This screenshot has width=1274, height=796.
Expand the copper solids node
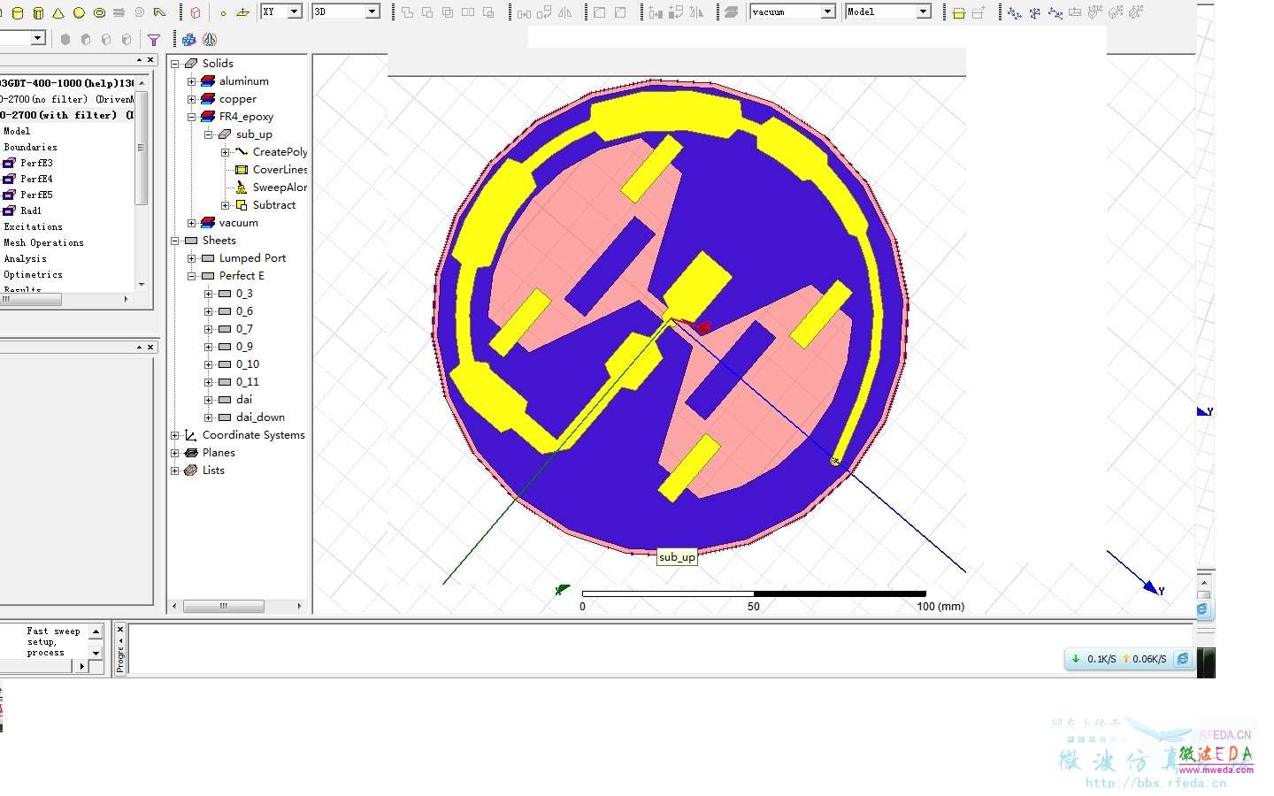(x=191, y=99)
